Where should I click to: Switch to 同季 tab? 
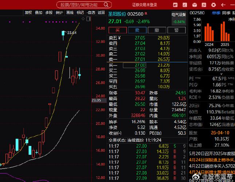point(226,13)
